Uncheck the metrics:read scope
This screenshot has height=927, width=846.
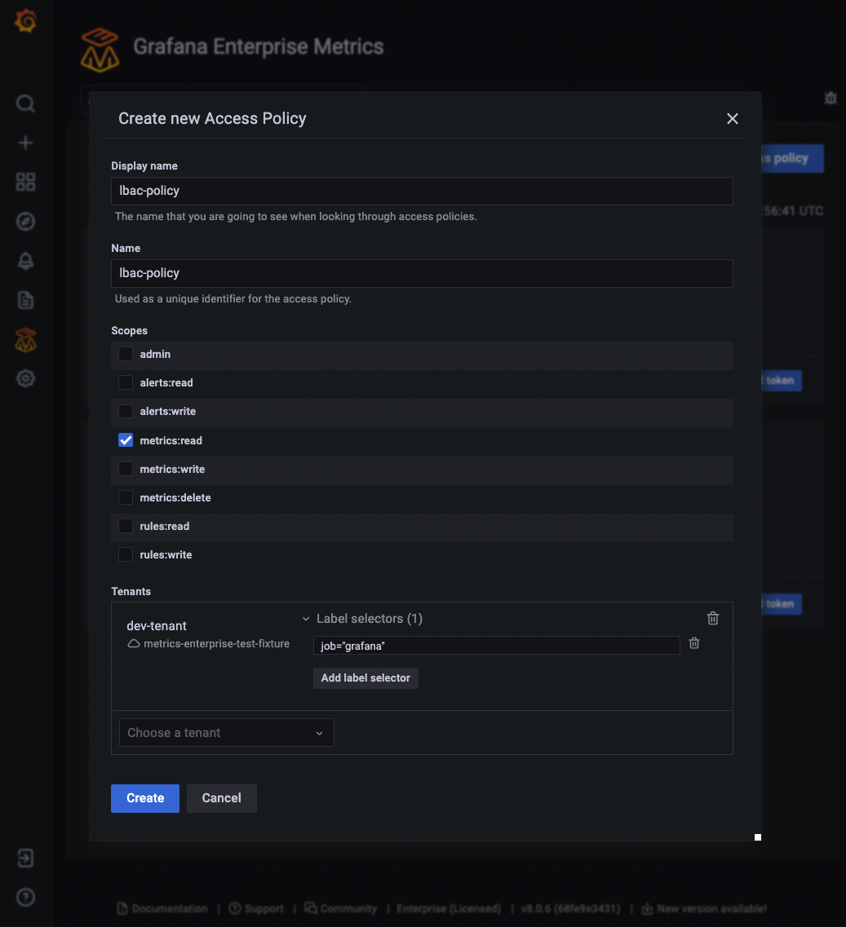point(126,440)
